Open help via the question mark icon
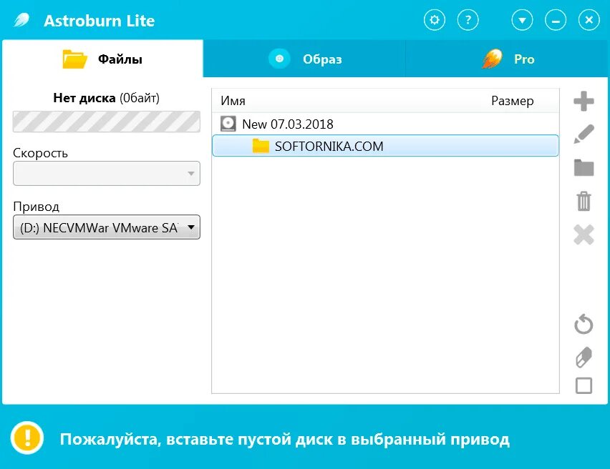The image size is (610, 469). (468, 19)
